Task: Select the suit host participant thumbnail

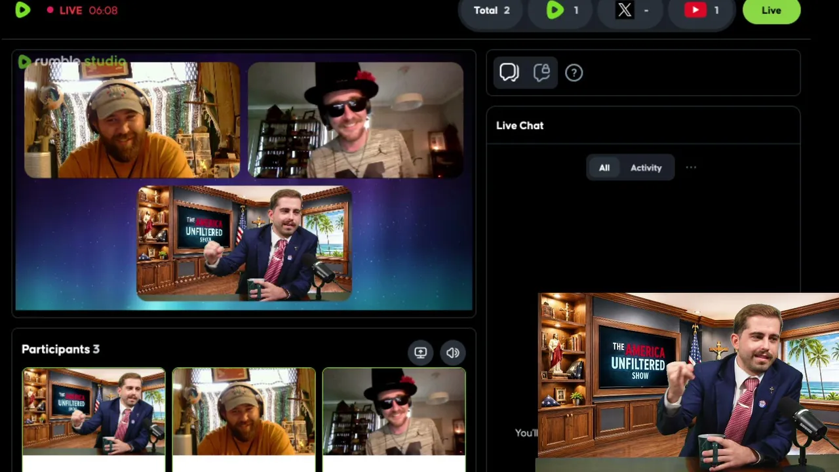Action: click(94, 412)
